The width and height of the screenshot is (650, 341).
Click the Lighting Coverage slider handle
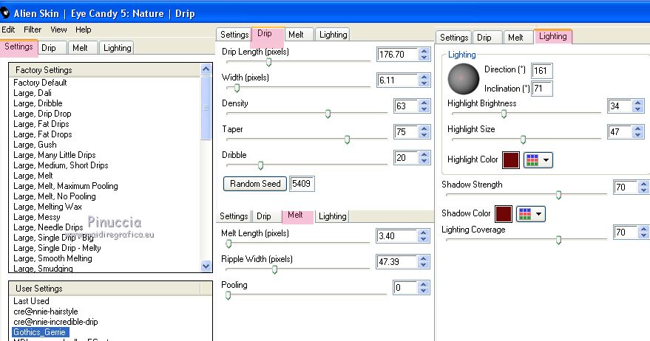tap(558, 240)
